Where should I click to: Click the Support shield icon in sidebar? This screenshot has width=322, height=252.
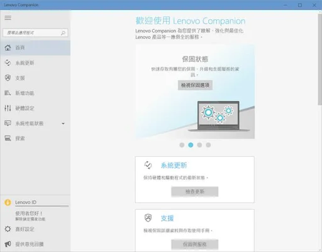pyautogui.click(x=8, y=78)
